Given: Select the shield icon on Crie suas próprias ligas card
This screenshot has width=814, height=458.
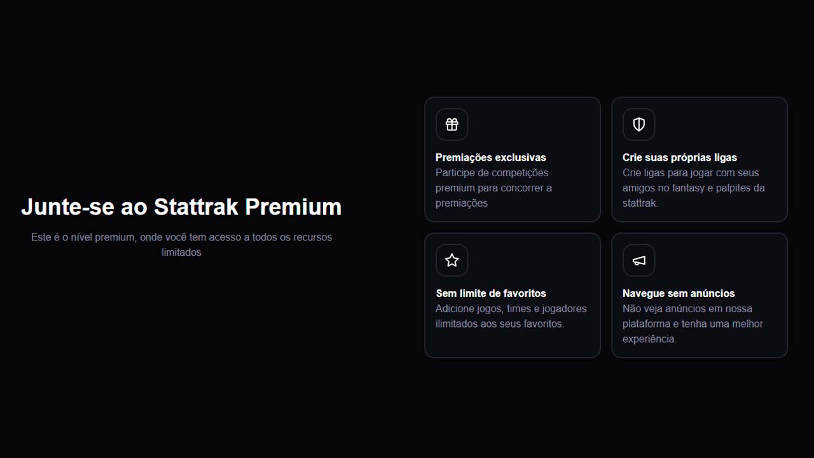Looking at the screenshot, I should click(638, 124).
